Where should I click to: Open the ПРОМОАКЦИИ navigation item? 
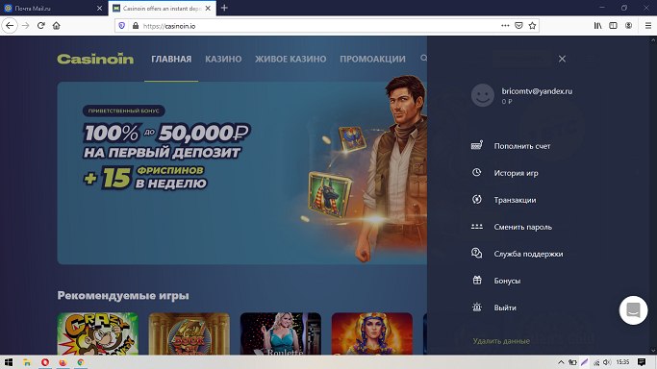pyautogui.click(x=372, y=59)
